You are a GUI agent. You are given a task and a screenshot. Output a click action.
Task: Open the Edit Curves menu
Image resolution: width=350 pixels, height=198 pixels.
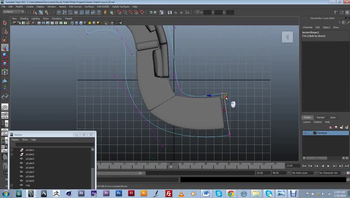(x=75, y=7)
